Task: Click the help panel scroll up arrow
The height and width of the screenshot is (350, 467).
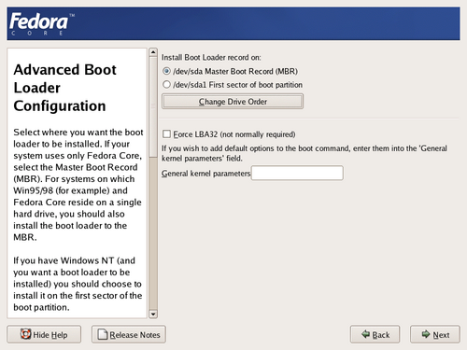Action: (x=153, y=52)
